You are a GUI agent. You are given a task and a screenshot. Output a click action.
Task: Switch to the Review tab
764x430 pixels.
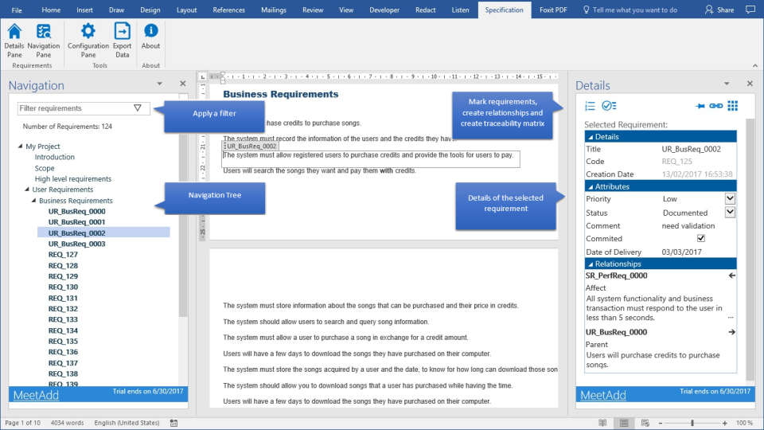[313, 10]
